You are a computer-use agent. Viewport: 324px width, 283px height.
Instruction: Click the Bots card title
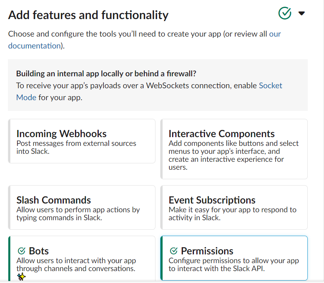tap(39, 251)
